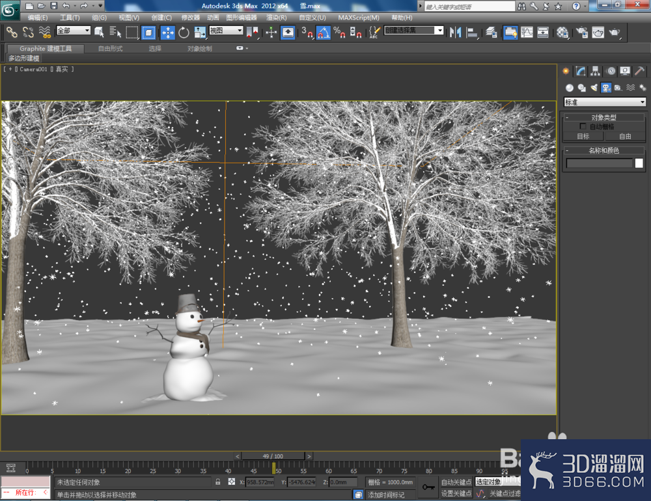Click the Open File folder icon
Image resolution: width=651 pixels, height=501 pixels.
click(x=42, y=6)
